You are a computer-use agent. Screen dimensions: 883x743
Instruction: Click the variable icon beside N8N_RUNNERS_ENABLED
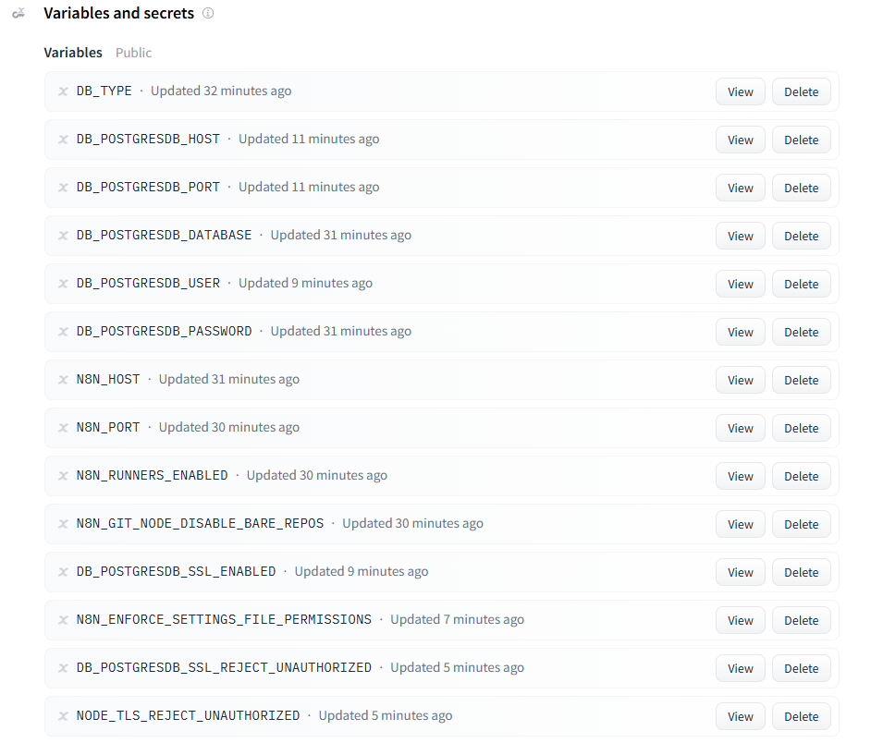[x=63, y=476]
